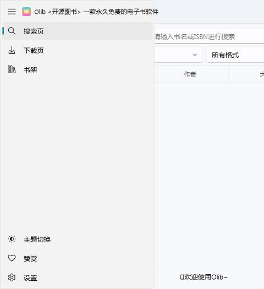Click the gear settings icon
The image size is (264, 289).
pos(12,277)
